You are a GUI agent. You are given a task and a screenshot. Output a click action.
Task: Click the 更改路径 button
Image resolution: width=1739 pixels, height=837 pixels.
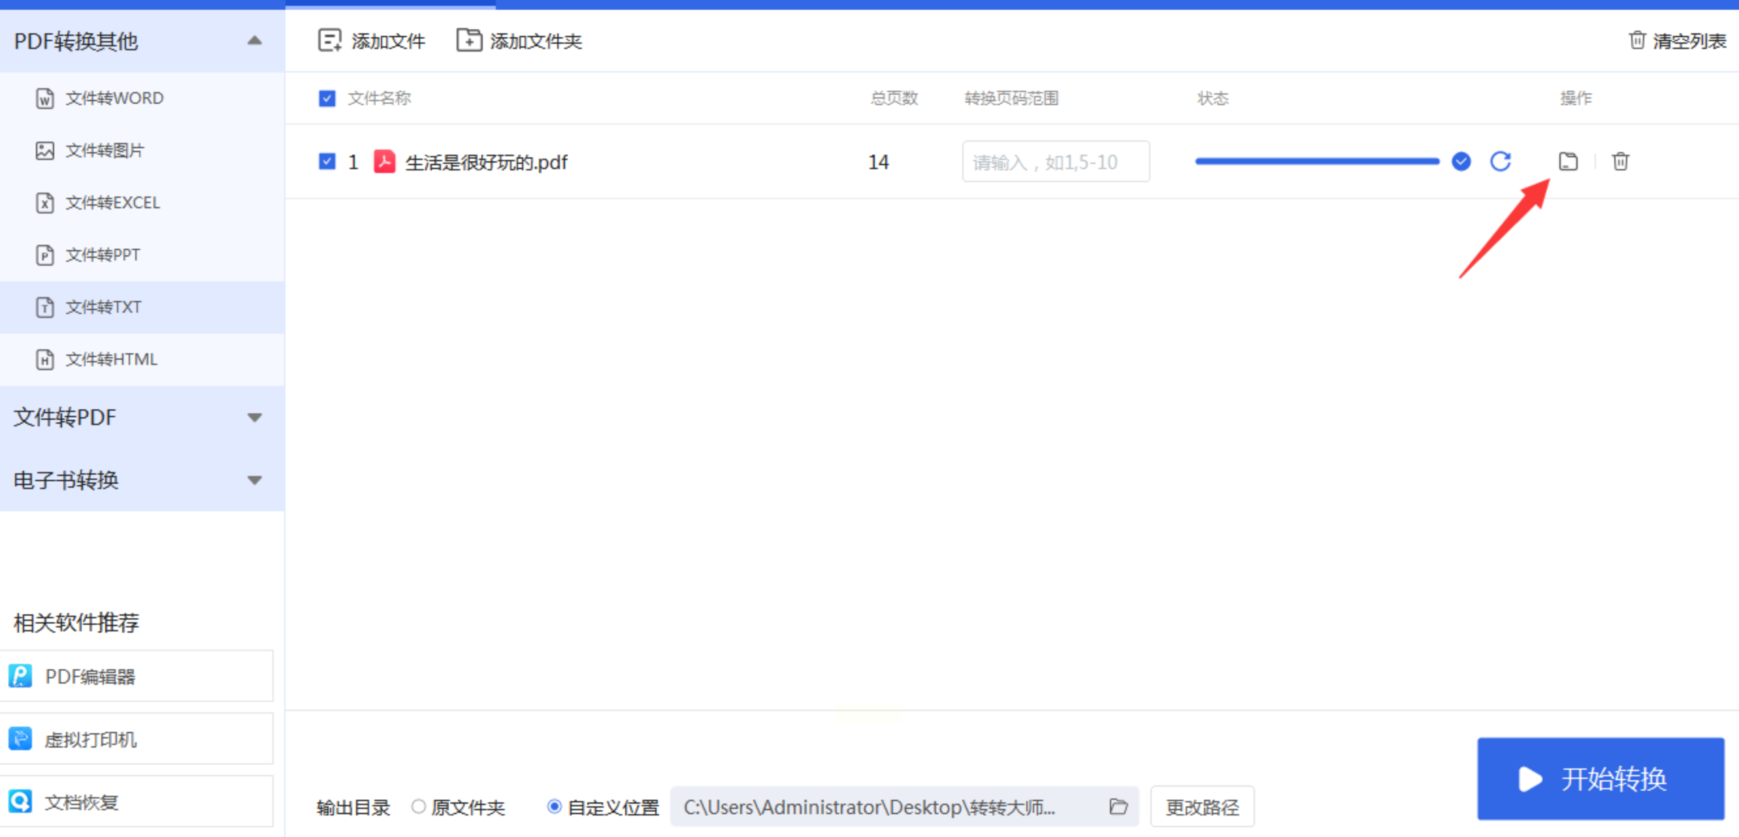click(x=1201, y=807)
